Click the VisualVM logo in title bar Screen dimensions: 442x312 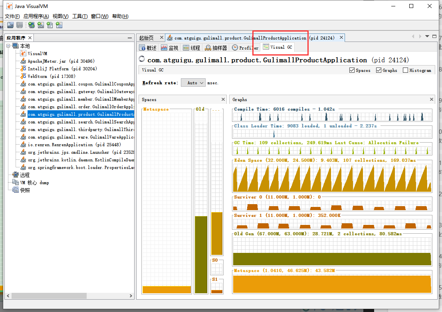coord(10,6)
